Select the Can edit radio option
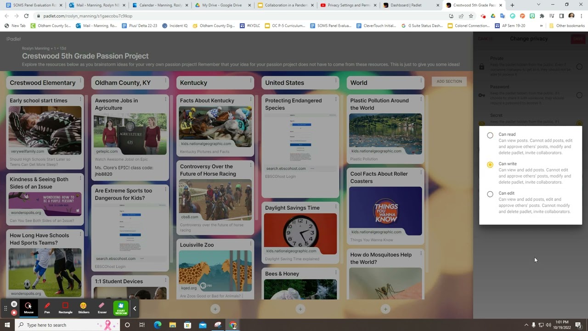 coord(490,194)
